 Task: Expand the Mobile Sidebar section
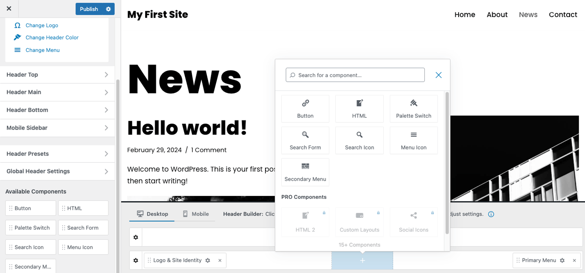57,128
